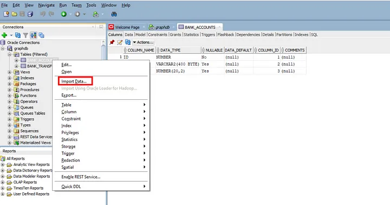This screenshot has width=390, height=205.
Task: Click the SQL Worksheet toolbar icon
Action: (96, 14)
